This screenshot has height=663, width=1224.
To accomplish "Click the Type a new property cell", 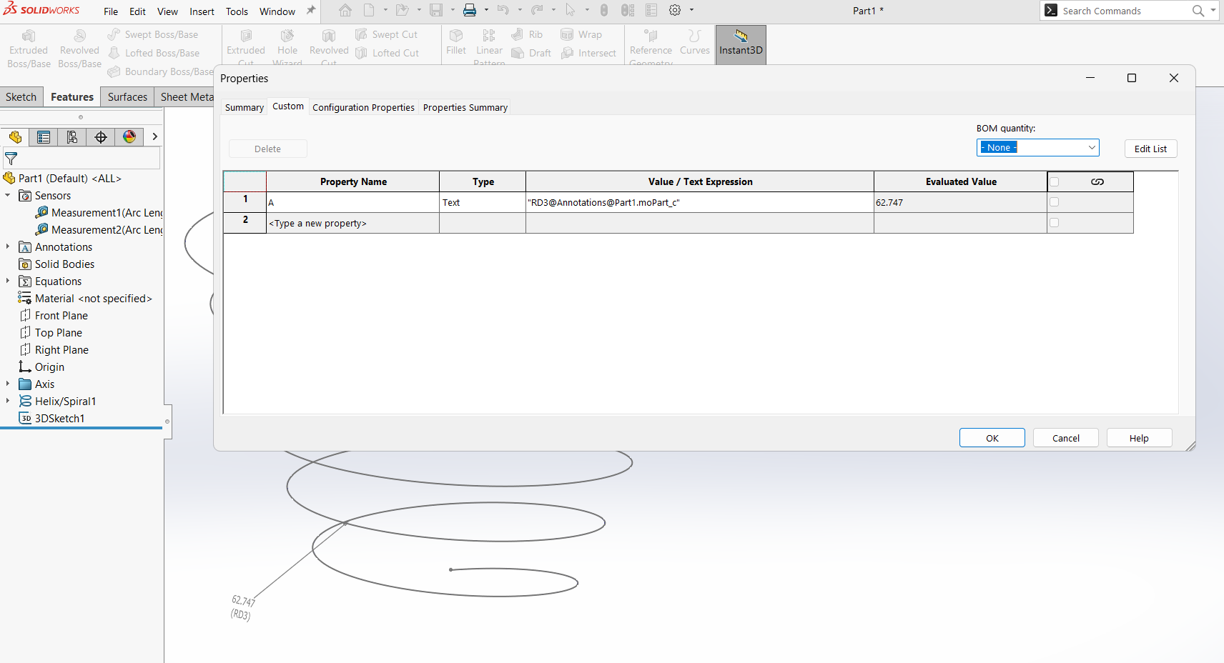I will [x=352, y=224].
